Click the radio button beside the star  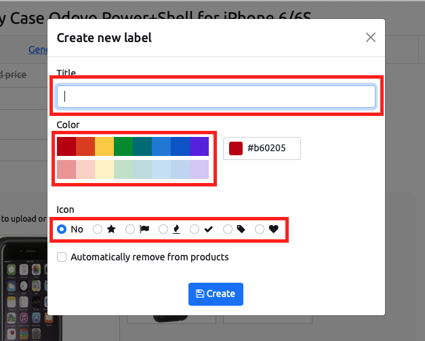[98, 229]
